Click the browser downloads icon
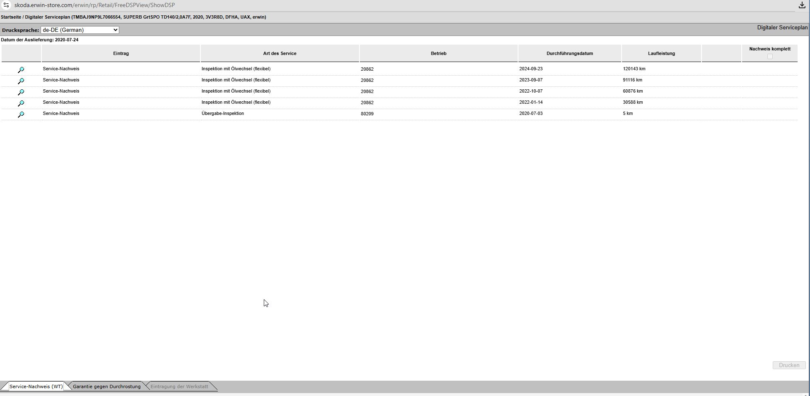This screenshot has width=810, height=396. pos(802,5)
